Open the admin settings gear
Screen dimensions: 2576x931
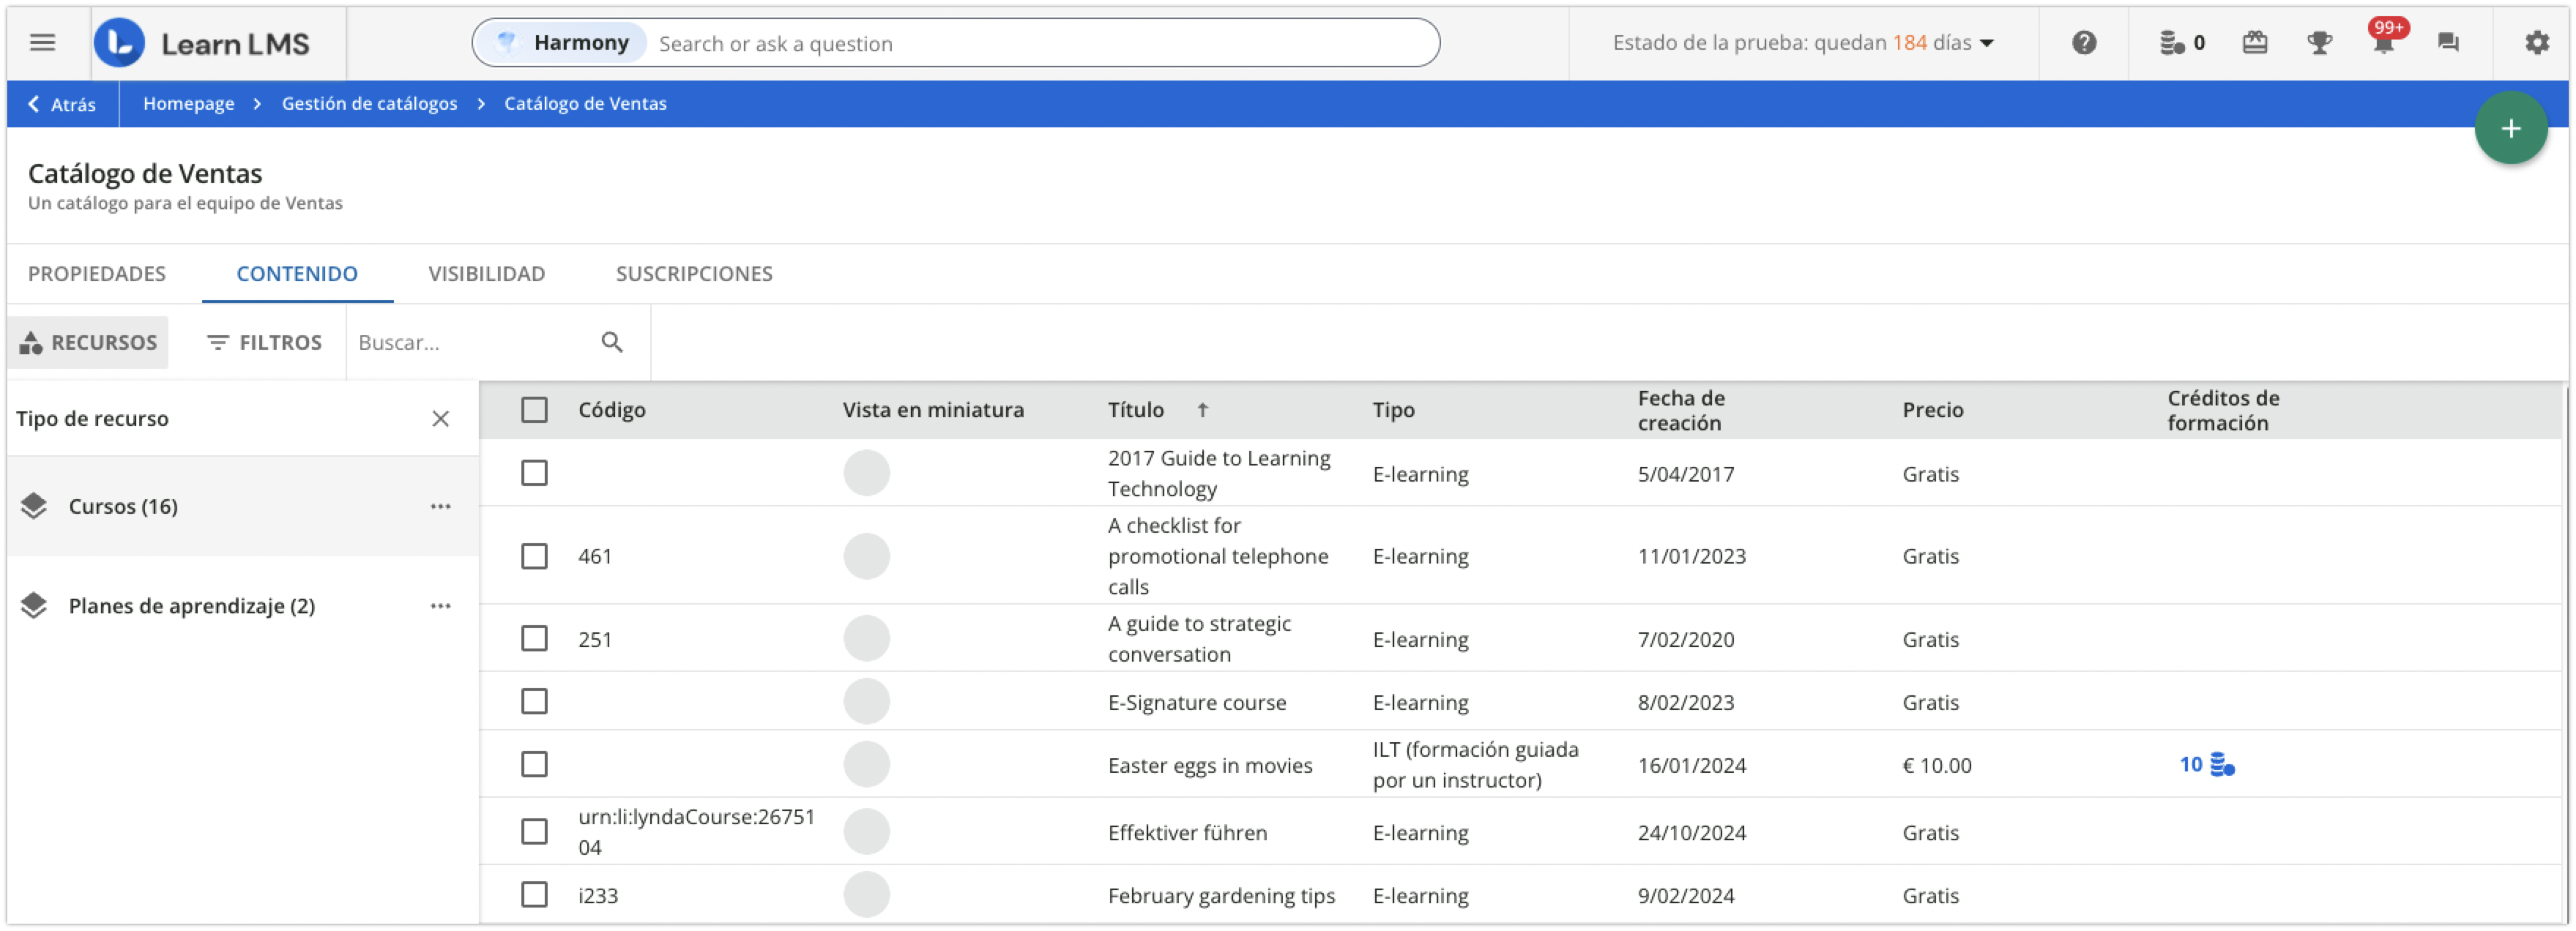click(x=2537, y=43)
